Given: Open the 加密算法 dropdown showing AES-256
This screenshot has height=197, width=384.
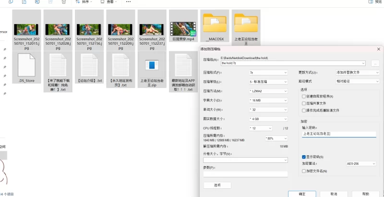Looking at the screenshot, I should [x=361, y=163].
